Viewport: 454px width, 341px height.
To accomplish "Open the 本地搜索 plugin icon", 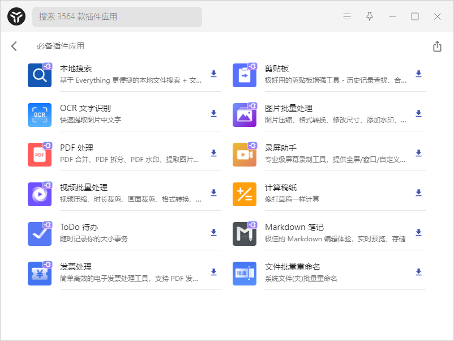I will click(39, 75).
